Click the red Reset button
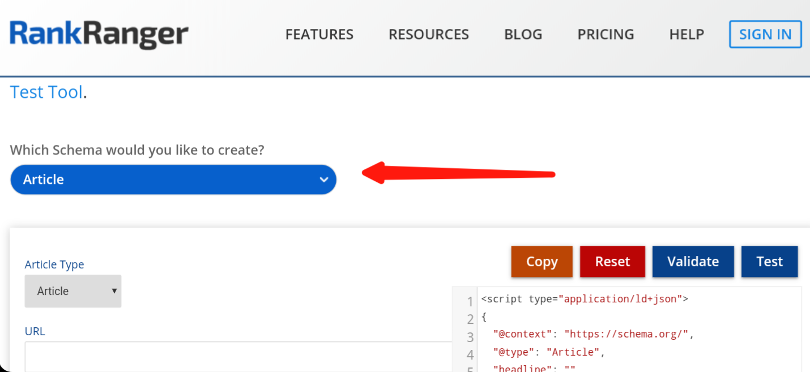Screen dimensions: 810x372 coord(612,262)
